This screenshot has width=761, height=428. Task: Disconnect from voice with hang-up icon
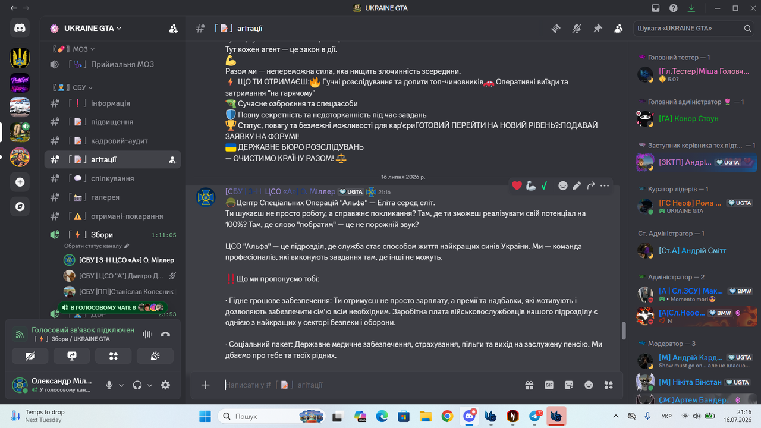[165, 334]
